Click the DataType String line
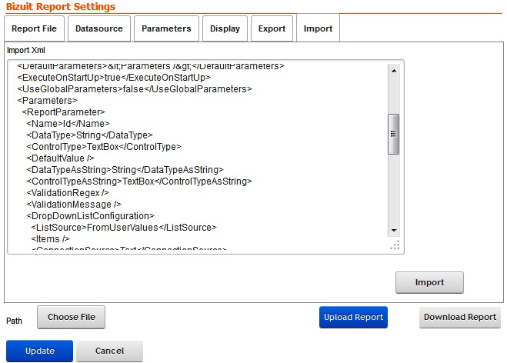The height and width of the screenshot is (363, 507). (x=89, y=135)
